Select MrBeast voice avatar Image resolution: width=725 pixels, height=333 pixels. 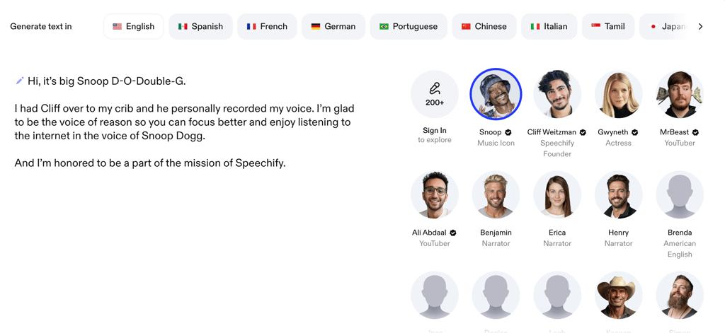(680, 94)
